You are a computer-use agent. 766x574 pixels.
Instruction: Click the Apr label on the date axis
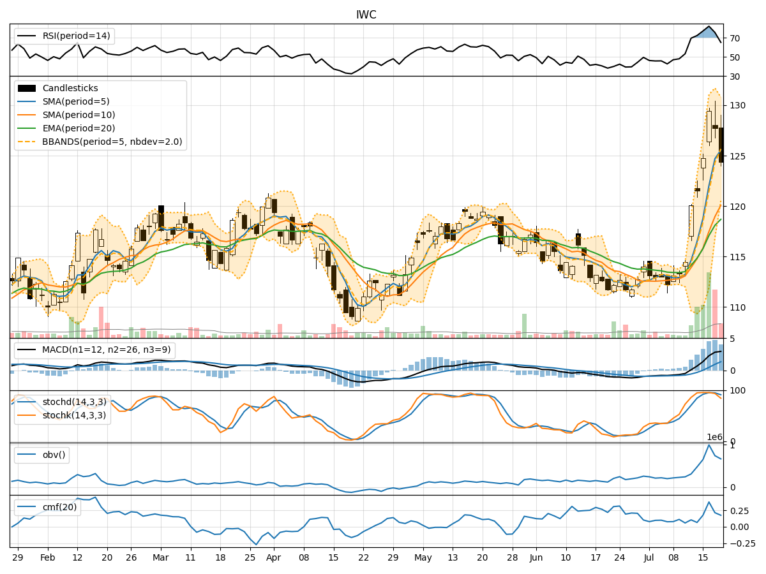(273, 557)
